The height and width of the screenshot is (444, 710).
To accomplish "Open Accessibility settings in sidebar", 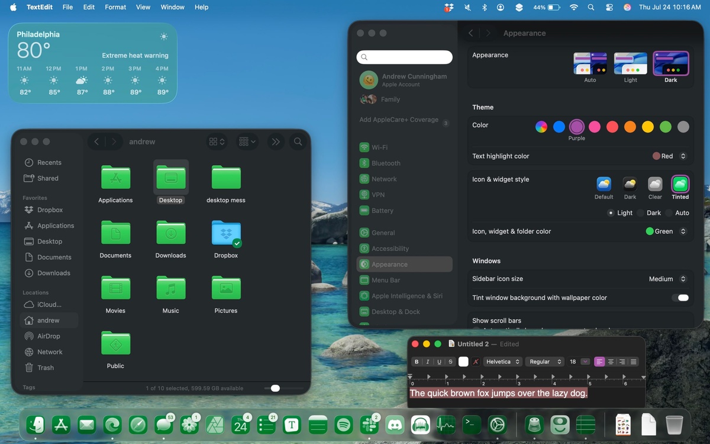I will click(x=405, y=249).
